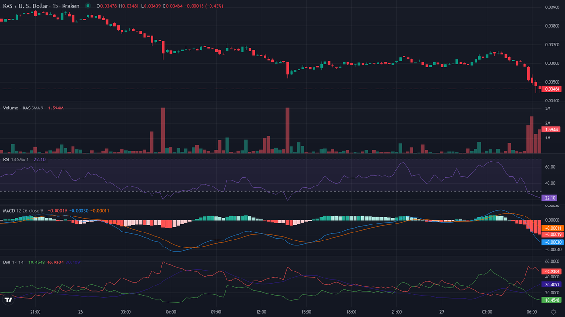This screenshot has height=317, width=565.
Task: Click the 09:00 time axis label
Action: [216, 312]
